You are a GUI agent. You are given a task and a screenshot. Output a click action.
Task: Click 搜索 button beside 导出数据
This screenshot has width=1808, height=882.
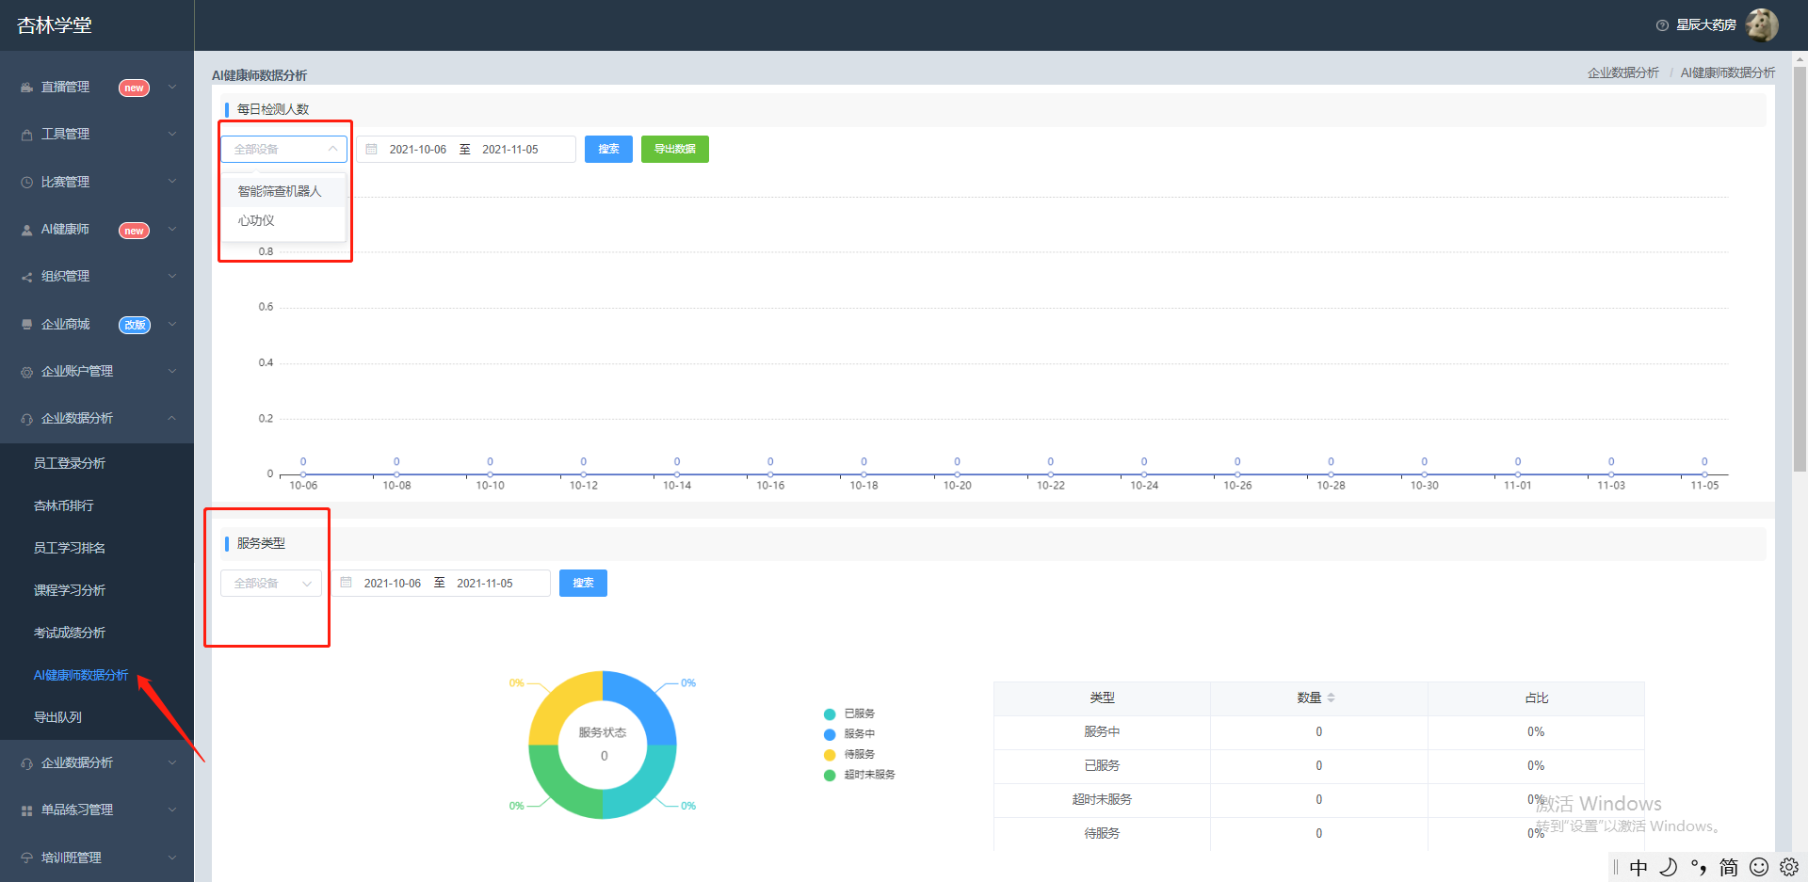click(608, 149)
